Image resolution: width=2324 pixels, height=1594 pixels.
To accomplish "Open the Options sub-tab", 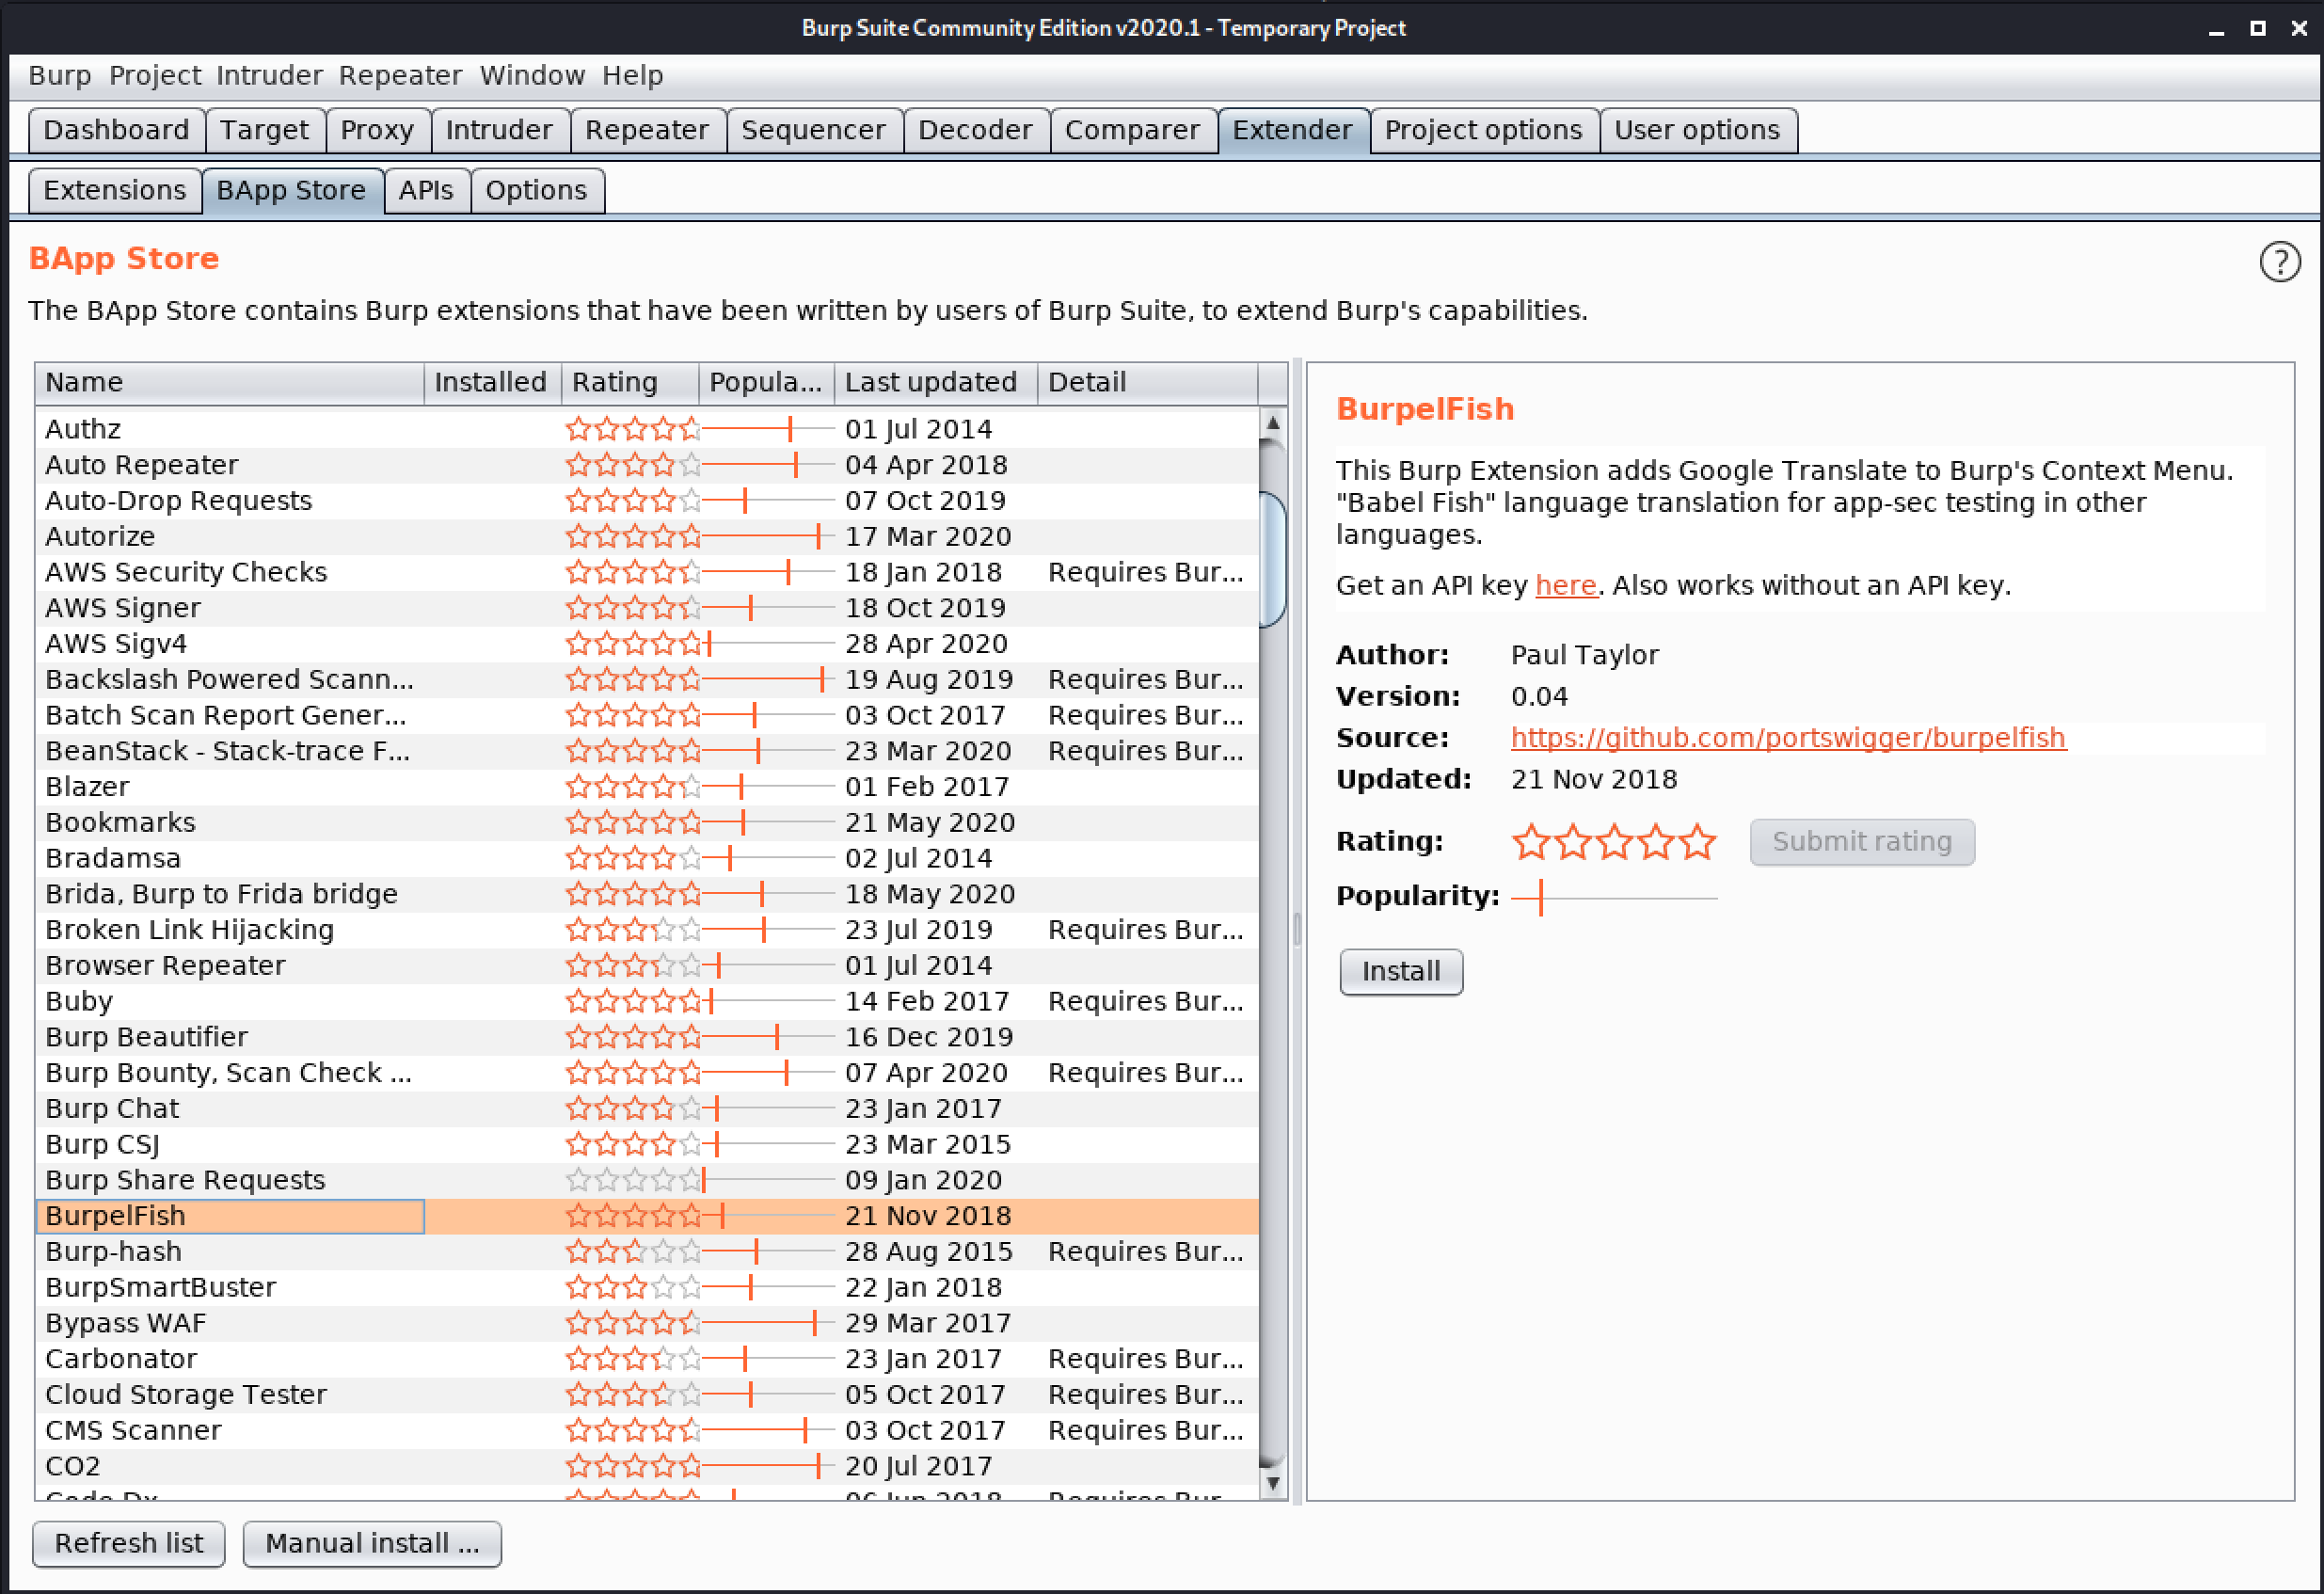I will (x=536, y=190).
